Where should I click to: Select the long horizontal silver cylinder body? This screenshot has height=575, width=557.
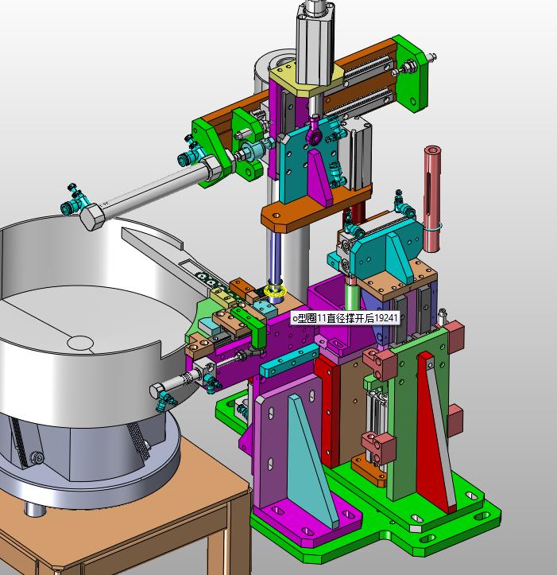154,193
